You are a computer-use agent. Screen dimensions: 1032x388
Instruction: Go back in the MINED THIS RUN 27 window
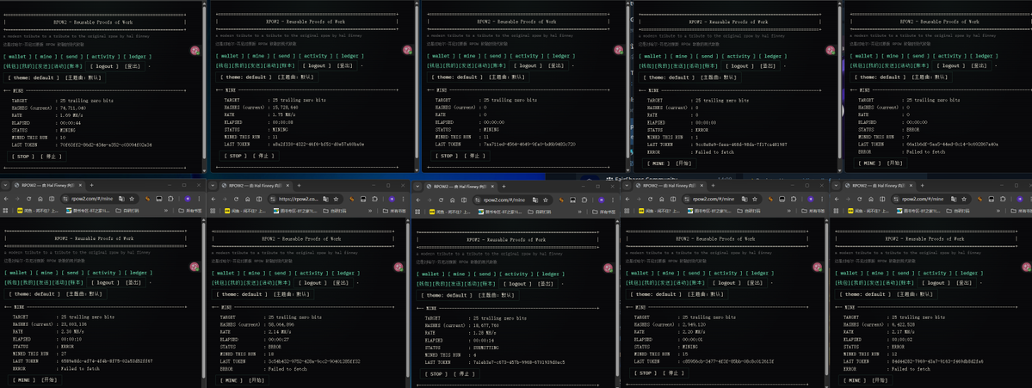click(7, 199)
